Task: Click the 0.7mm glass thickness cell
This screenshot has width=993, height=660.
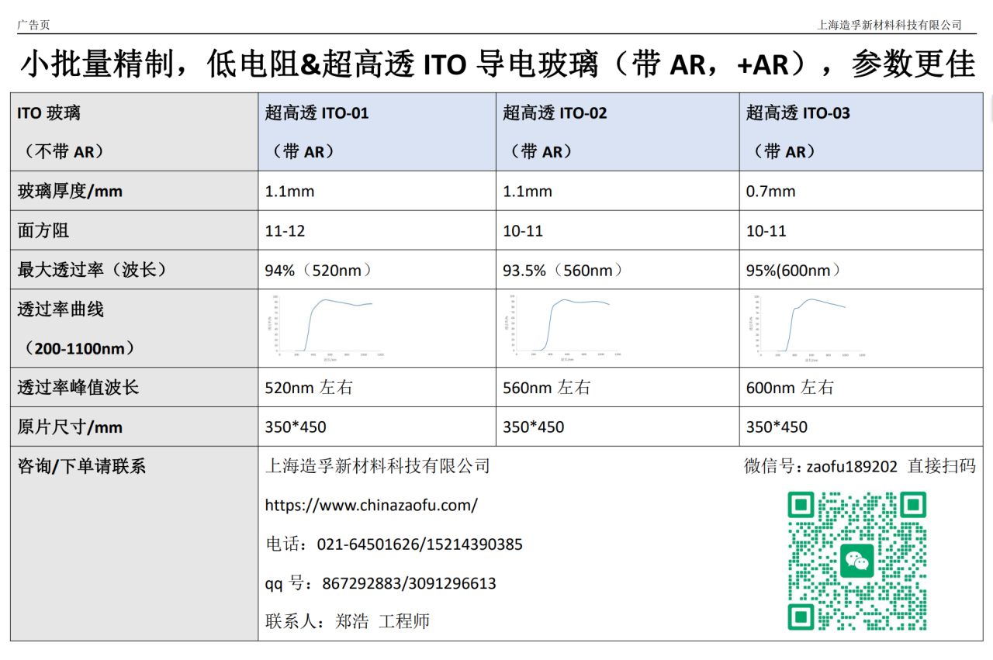Action: click(x=770, y=192)
